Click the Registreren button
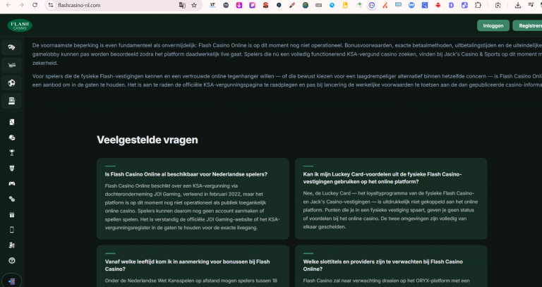The image size is (542, 287). pos(527,25)
